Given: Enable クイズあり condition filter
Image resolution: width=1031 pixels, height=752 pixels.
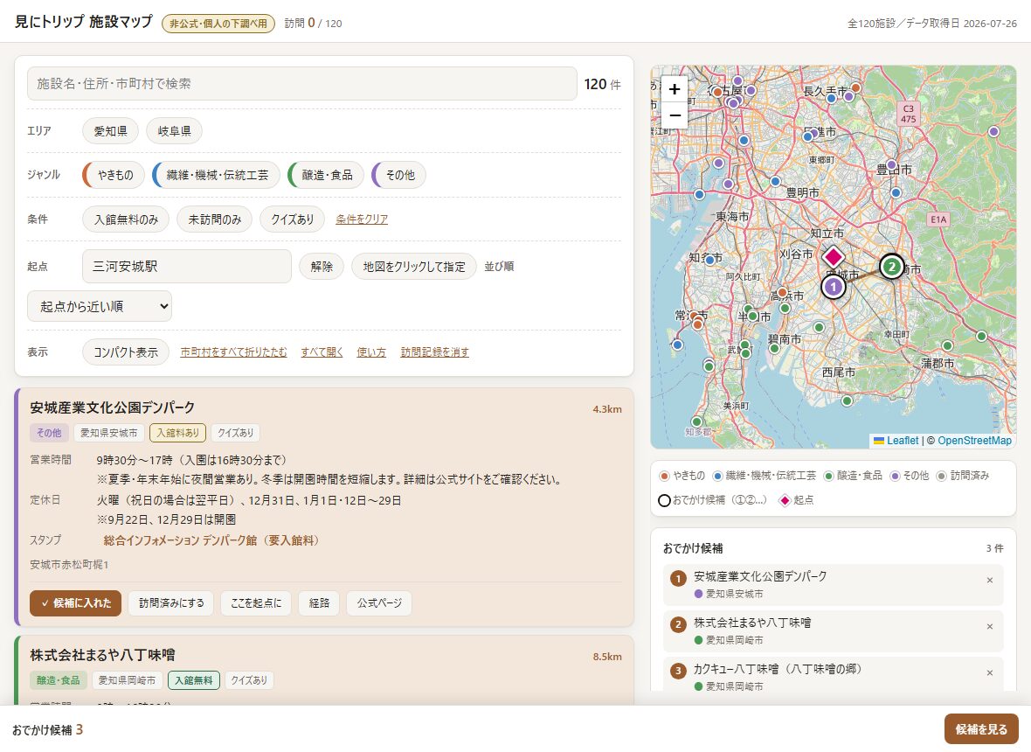Looking at the screenshot, I should 293,219.
